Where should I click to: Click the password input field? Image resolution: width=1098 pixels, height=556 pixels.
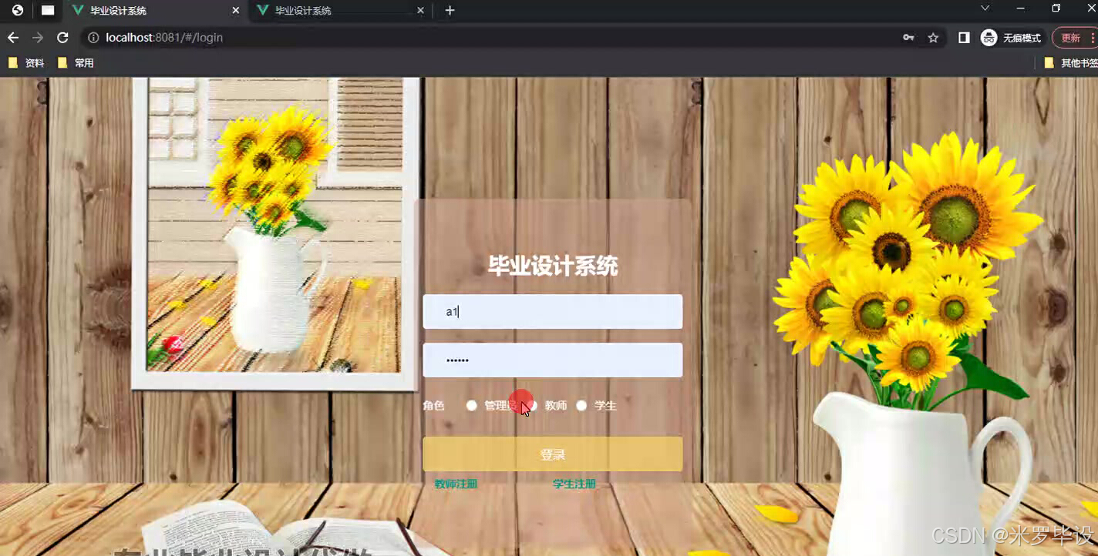point(552,360)
